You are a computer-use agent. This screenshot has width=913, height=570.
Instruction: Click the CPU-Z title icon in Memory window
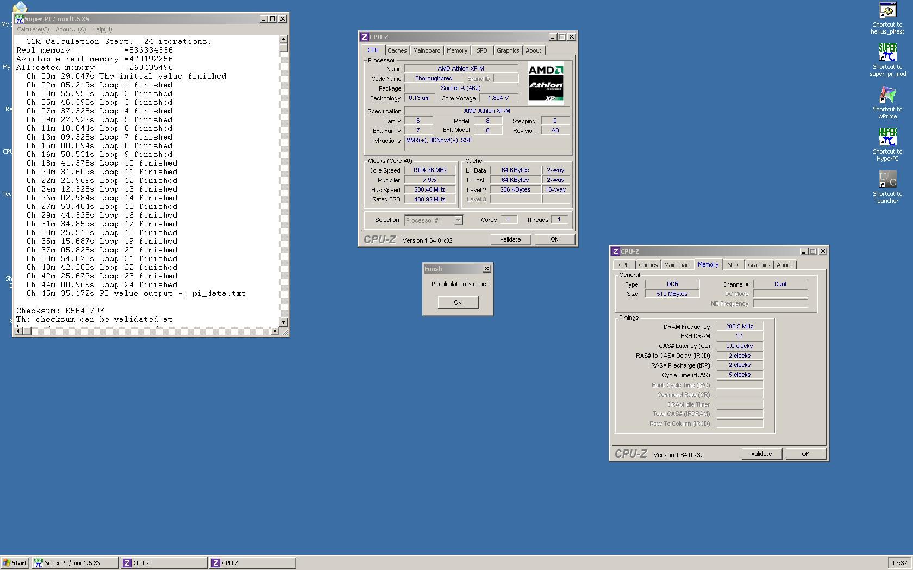tap(615, 251)
